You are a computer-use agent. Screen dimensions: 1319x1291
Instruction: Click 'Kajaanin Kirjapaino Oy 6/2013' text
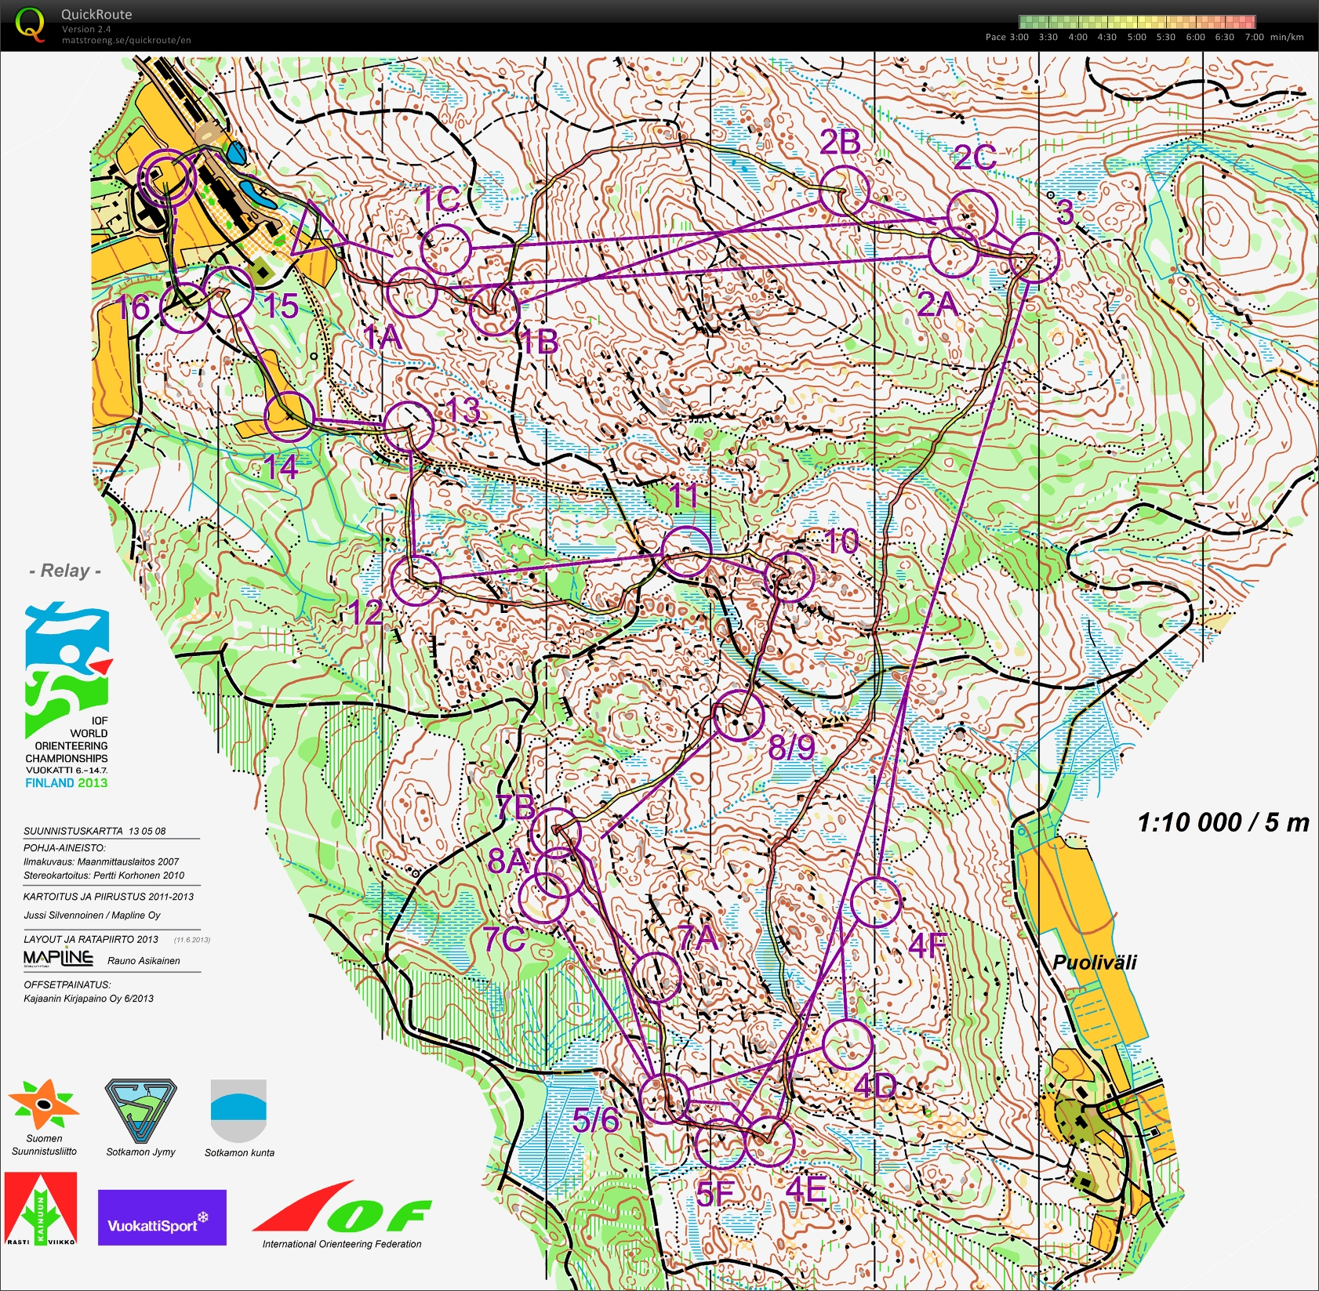coord(89,998)
